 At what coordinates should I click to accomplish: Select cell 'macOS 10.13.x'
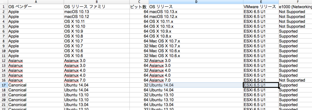pos(196,12)
